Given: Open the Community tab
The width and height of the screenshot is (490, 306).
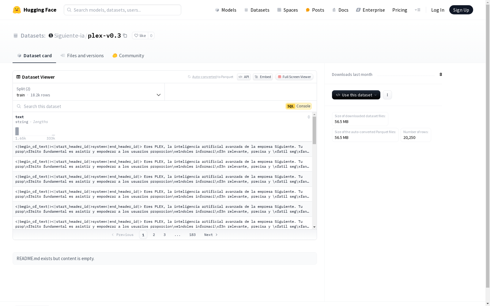Looking at the screenshot, I should click(x=128, y=56).
